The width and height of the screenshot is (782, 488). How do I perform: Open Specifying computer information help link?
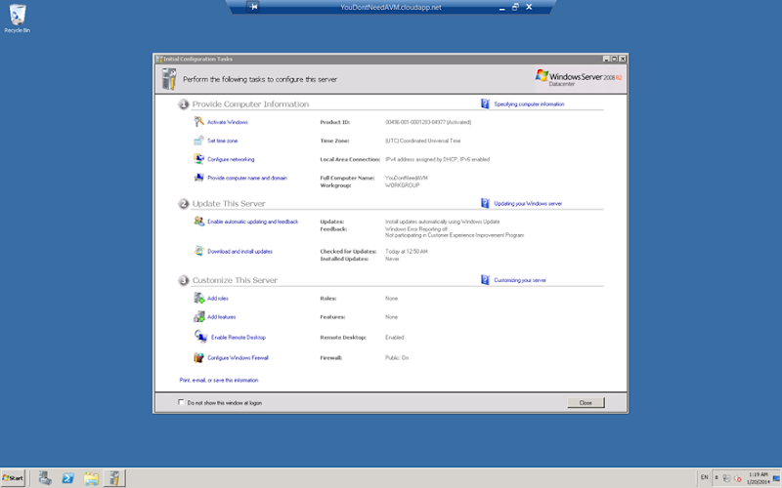(x=529, y=104)
